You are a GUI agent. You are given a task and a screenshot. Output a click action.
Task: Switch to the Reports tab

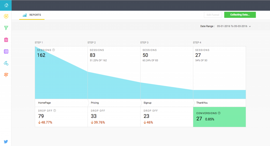(32, 15)
